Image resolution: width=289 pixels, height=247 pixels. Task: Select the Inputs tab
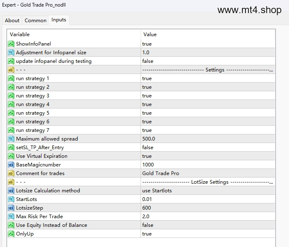[59, 20]
